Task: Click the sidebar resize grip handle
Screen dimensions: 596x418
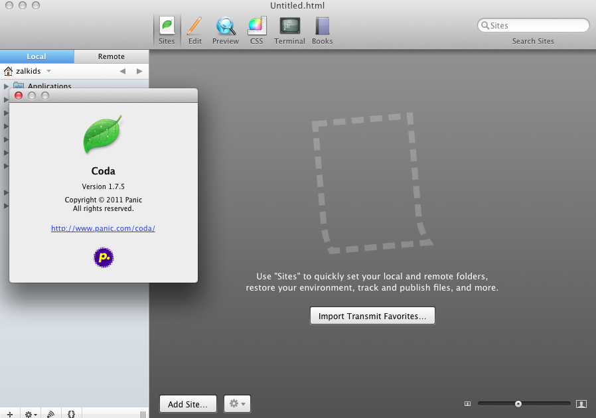Action: tap(143, 414)
